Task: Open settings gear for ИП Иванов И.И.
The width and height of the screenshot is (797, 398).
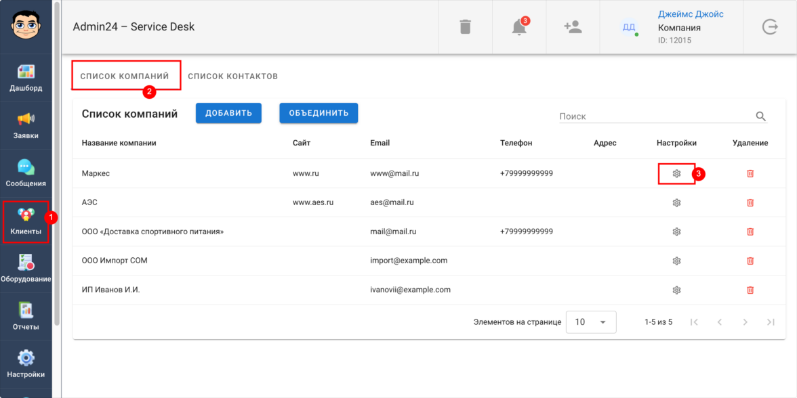Action: coord(676,290)
